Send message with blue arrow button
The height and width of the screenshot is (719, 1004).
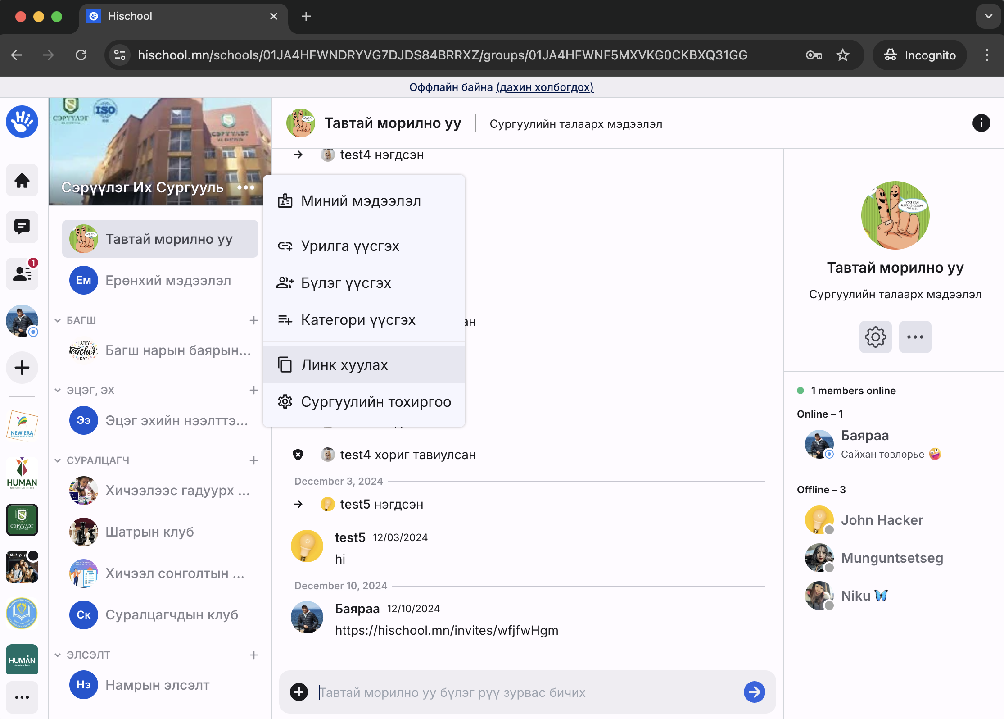[754, 692]
